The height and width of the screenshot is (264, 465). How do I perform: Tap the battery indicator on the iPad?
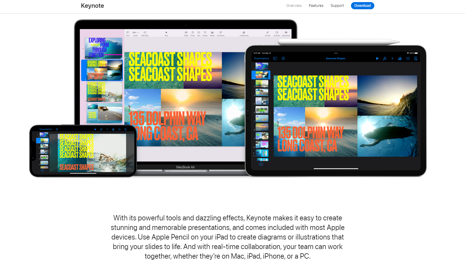416,53
